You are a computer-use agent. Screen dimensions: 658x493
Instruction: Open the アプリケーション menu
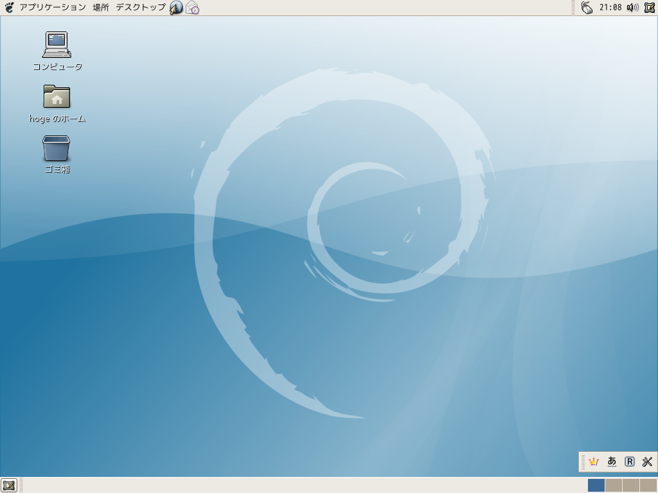[52, 8]
